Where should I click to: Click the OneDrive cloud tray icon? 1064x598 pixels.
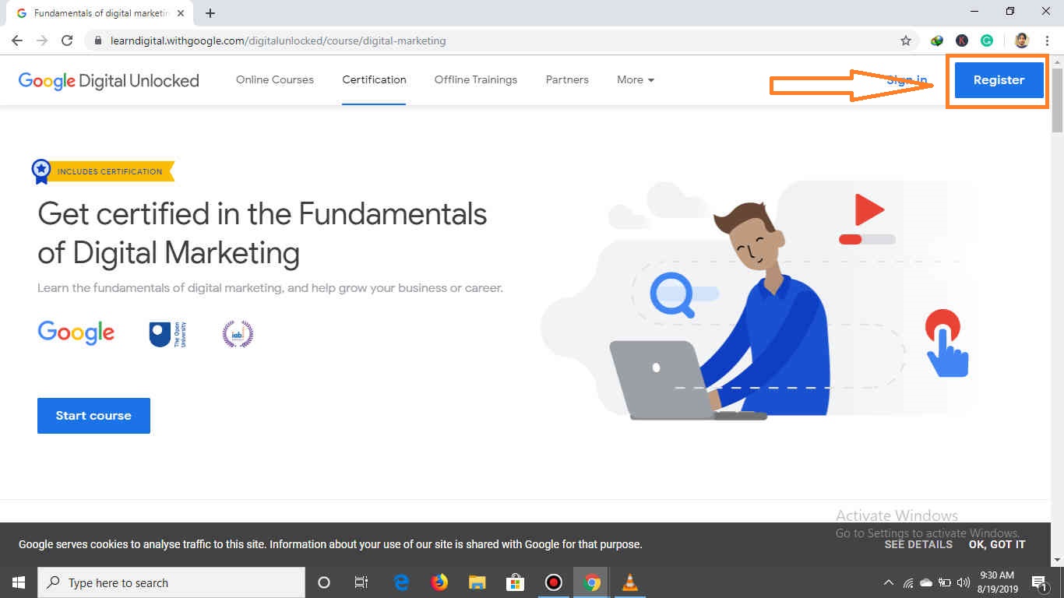click(926, 582)
